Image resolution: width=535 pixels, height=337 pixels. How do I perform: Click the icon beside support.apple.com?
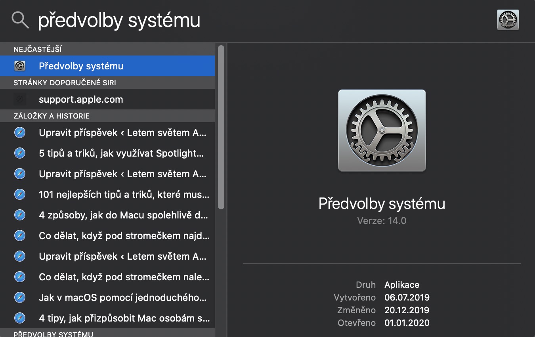20,100
